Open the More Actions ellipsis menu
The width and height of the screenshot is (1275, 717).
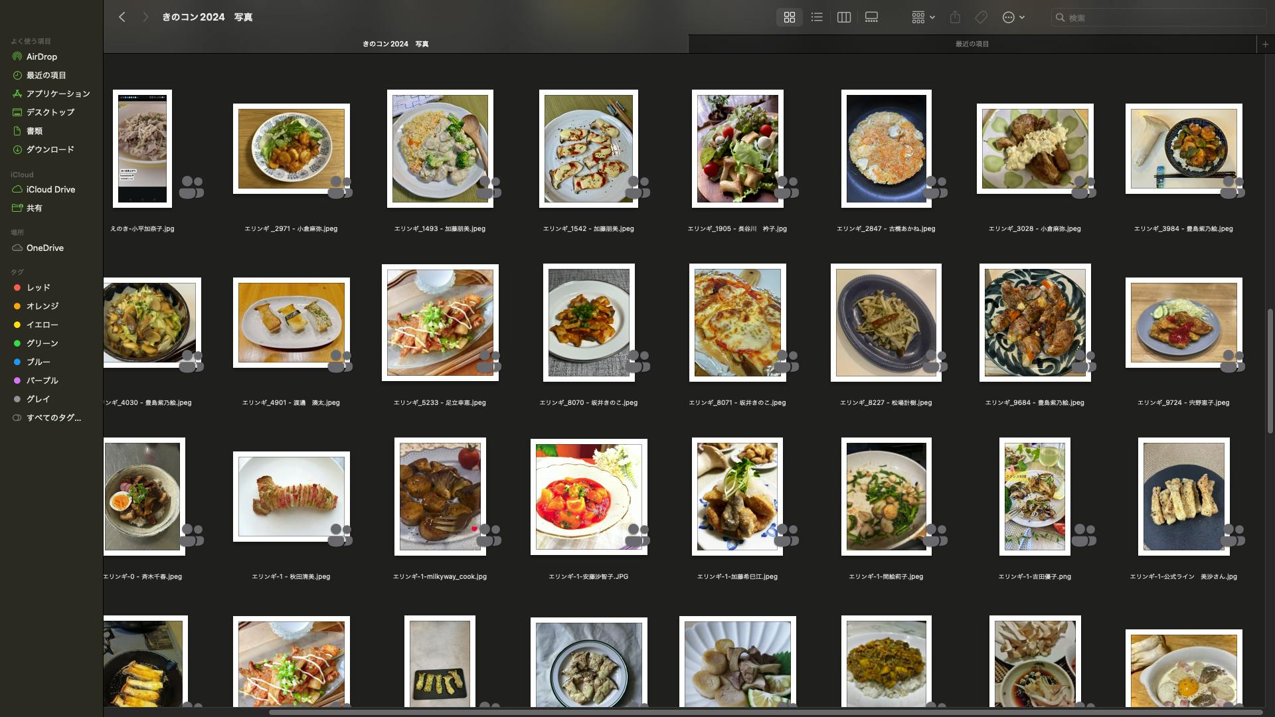point(1013,17)
